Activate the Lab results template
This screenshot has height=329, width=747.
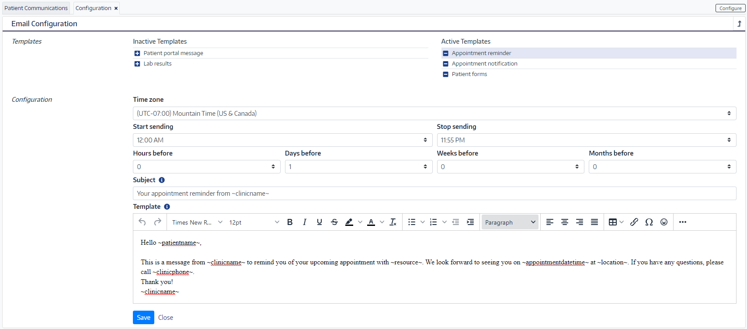tap(137, 64)
